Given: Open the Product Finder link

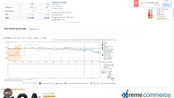Looking at the screenshot, I should point(87,40).
